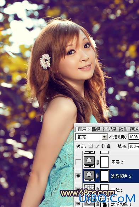
Task: Select layer mask of 图层 2
Action: click(x=105, y=162)
